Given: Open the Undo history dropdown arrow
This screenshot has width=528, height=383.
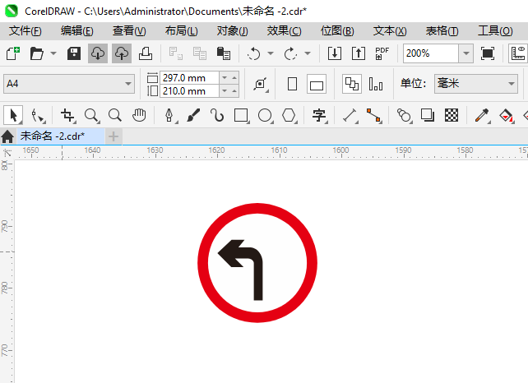Looking at the screenshot, I should point(271,53).
